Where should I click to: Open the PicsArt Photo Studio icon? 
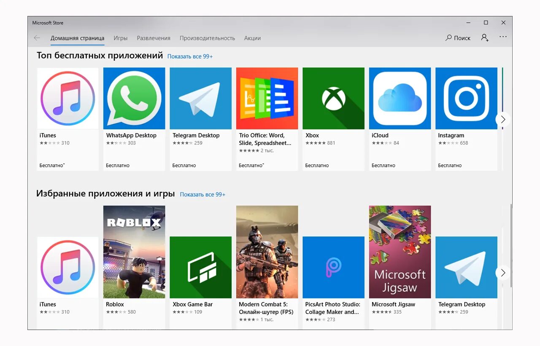tap(333, 267)
